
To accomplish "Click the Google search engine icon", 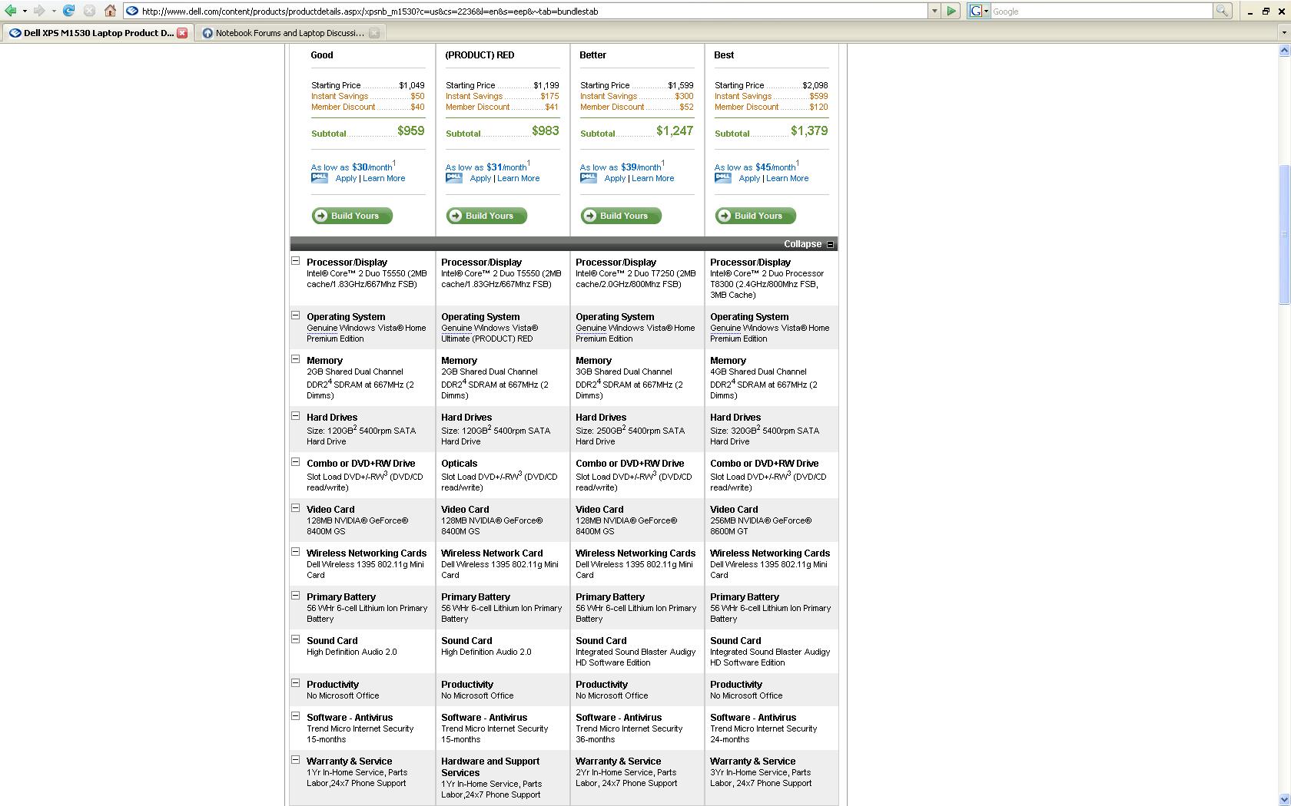I will 975,11.
